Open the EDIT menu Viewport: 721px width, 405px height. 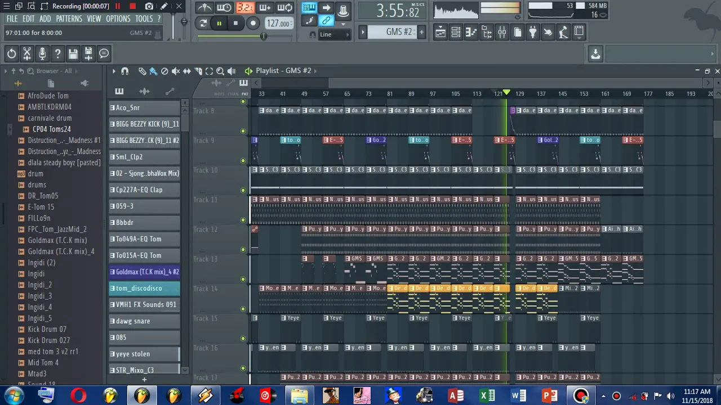(29, 19)
